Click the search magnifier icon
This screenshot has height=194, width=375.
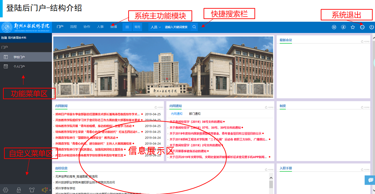point(195,27)
